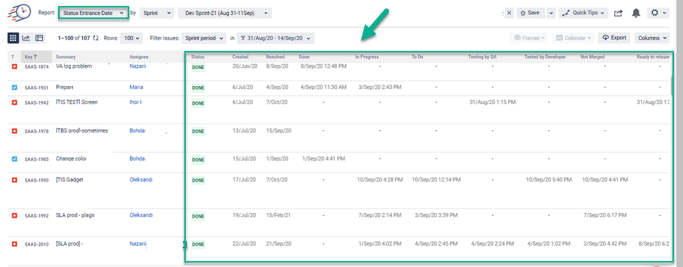Screen dimensions: 683x267
Task: Open the Quick Tips dropdown
Action: (584, 13)
